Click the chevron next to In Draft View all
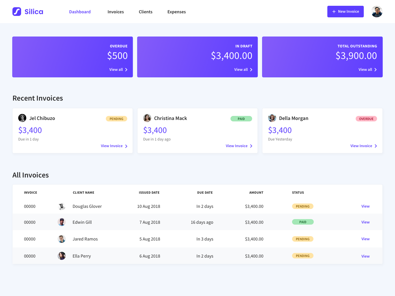 click(x=251, y=69)
